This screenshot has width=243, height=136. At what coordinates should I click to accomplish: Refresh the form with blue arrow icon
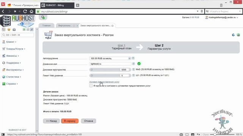click(x=233, y=35)
